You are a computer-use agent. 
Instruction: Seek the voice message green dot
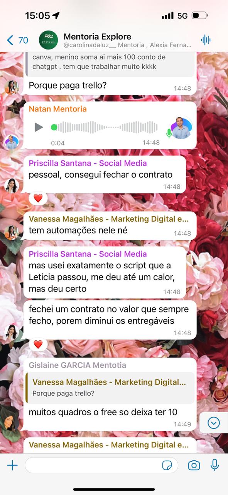click(54, 127)
